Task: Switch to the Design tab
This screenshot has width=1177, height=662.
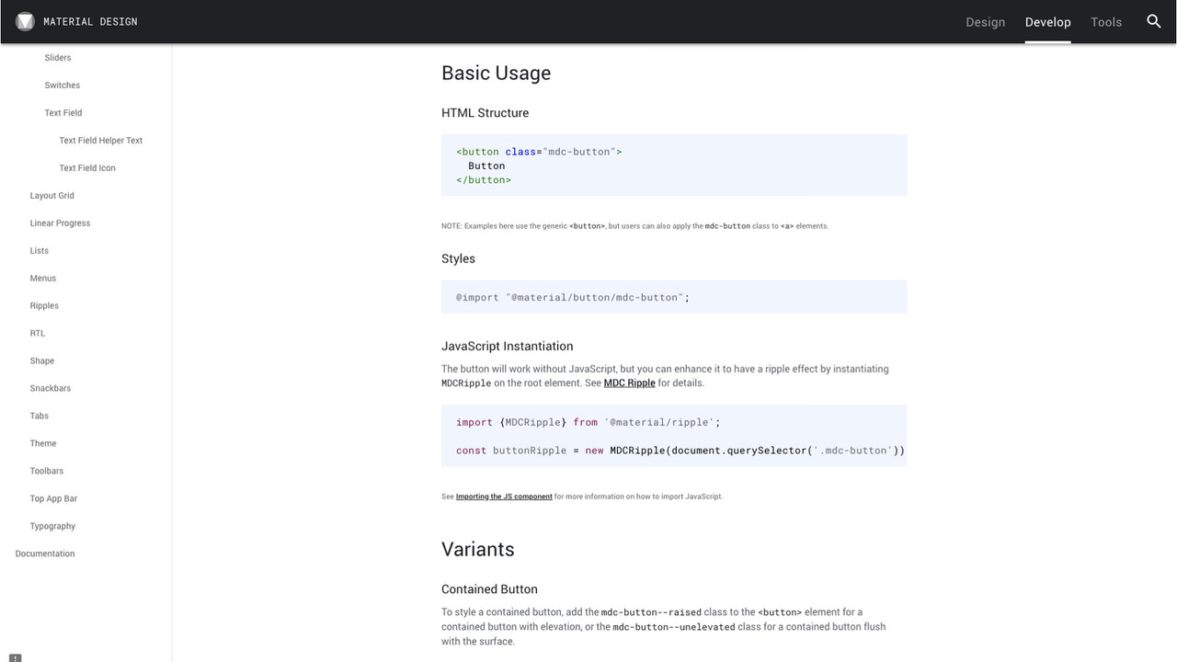Action: point(985,22)
